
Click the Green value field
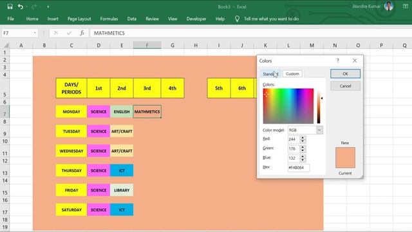pyautogui.click(x=294, y=149)
